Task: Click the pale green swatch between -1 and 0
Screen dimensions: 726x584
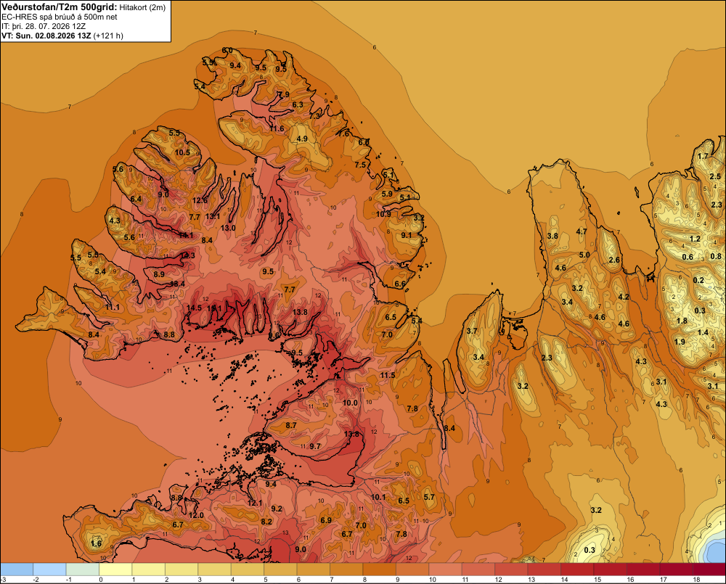Action: [83, 569]
